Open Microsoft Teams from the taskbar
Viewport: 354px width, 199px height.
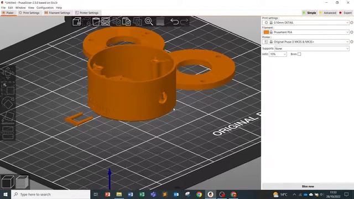click(x=153, y=194)
